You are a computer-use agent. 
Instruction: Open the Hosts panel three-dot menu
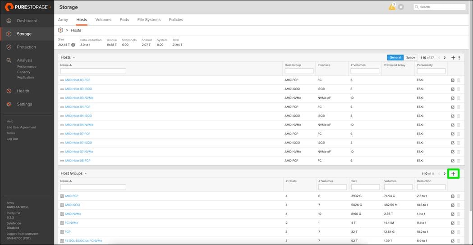coord(459,58)
